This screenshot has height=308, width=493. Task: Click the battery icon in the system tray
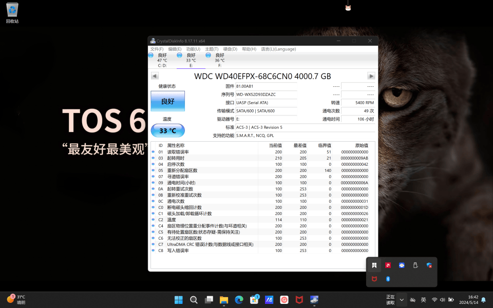click(451, 300)
